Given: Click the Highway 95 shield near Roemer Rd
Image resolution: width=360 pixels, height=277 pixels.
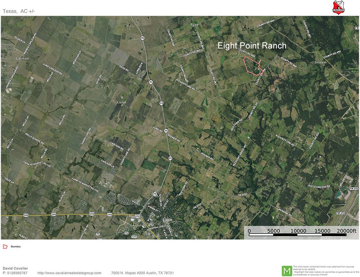Looking at the screenshot, I should pyautogui.click(x=166, y=130).
